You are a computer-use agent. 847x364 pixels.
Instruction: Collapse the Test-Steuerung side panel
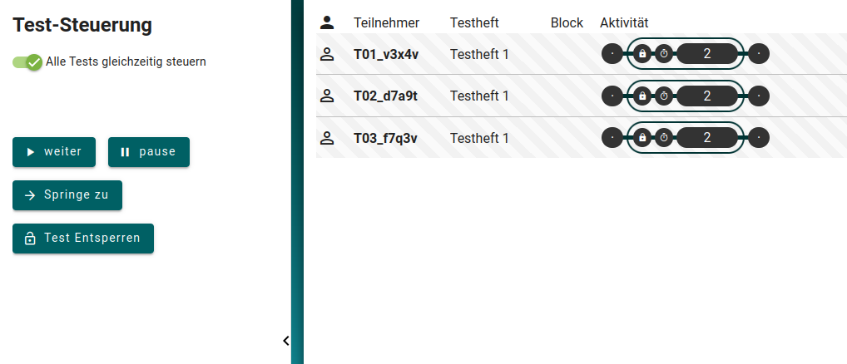285,340
